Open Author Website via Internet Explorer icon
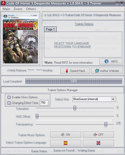The height and width of the screenshot is (155, 125). 97,71
